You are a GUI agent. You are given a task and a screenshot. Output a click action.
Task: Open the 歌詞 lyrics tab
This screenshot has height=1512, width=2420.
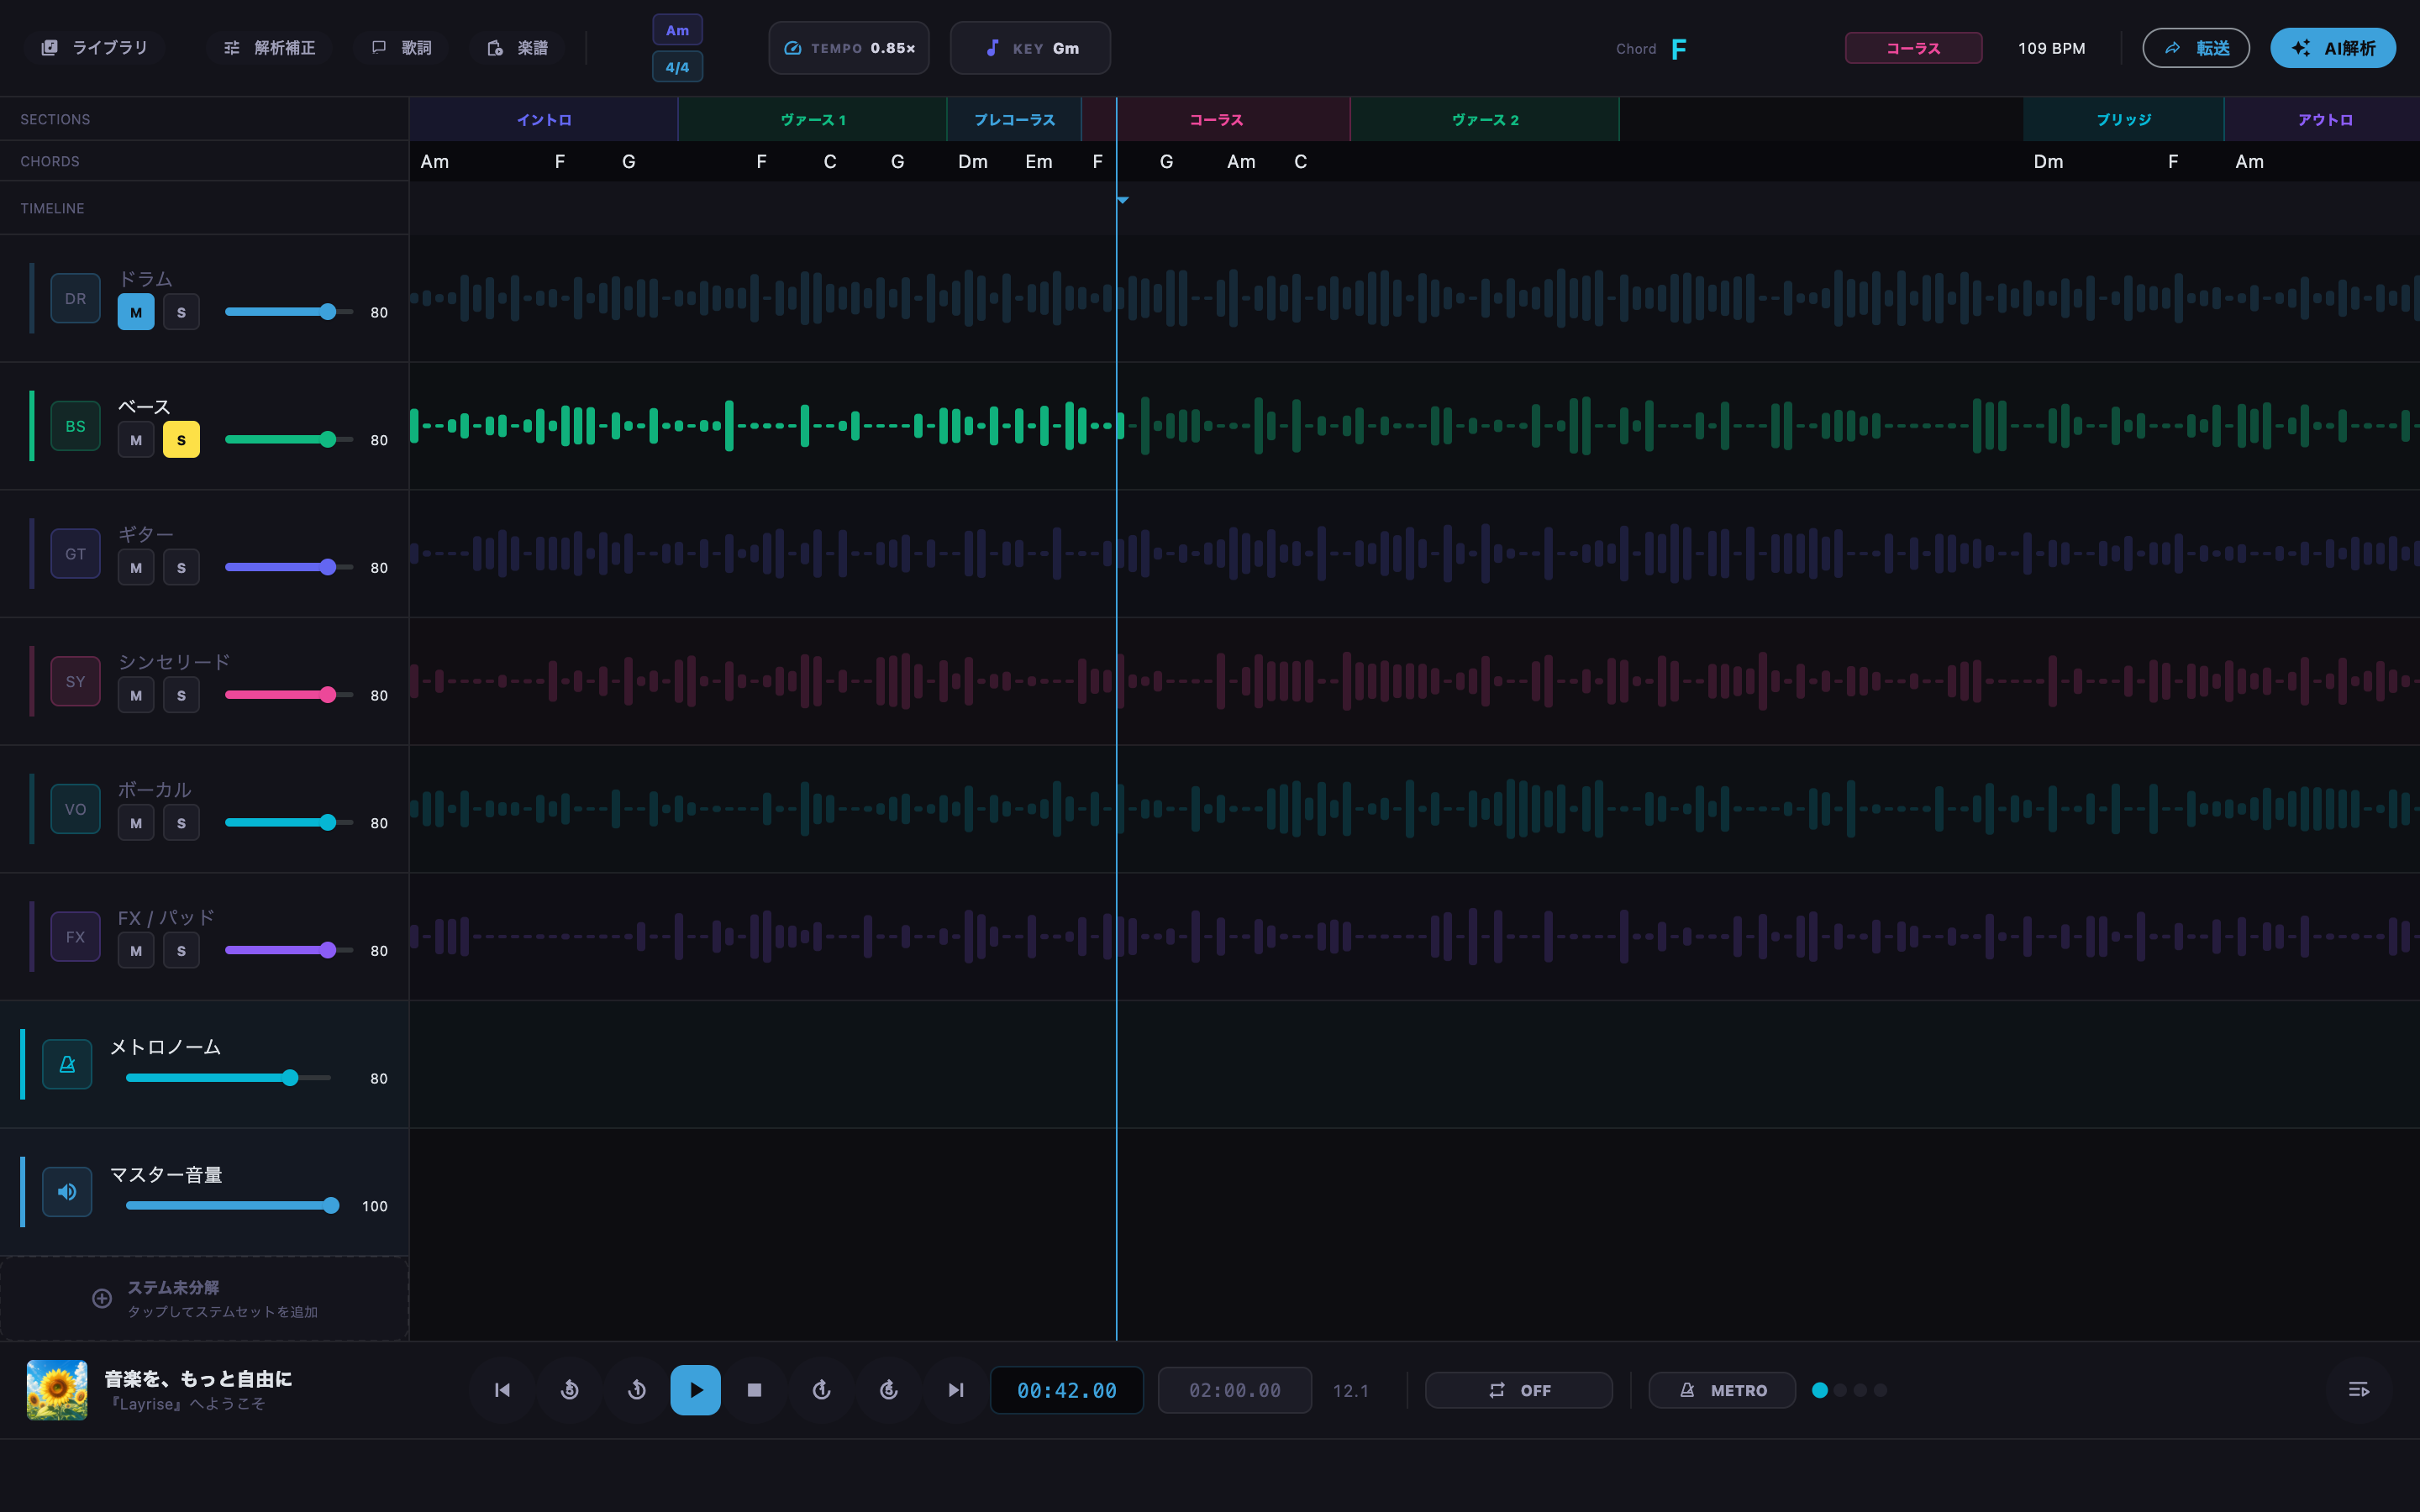[402, 47]
